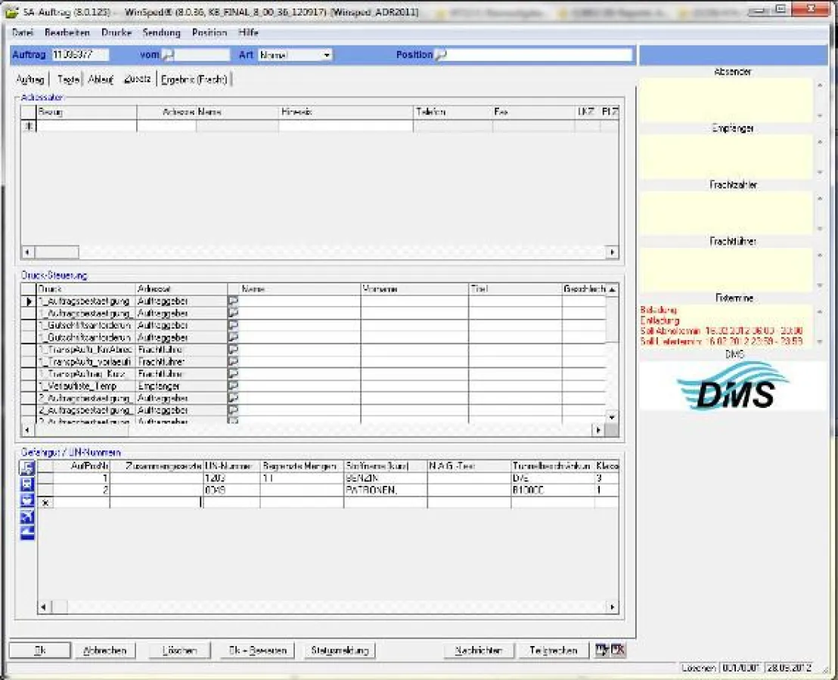838x680 pixels.
Task: Click the first small icon right of Teilgrechen
Action: (602, 650)
